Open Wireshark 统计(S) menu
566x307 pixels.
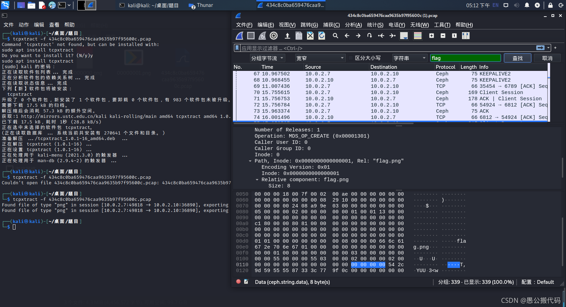[x=375, y=25]
